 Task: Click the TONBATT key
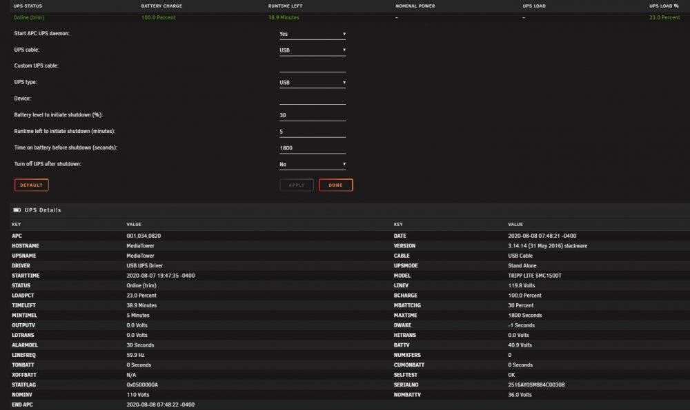pyautogui.click(x=23, y=365)
